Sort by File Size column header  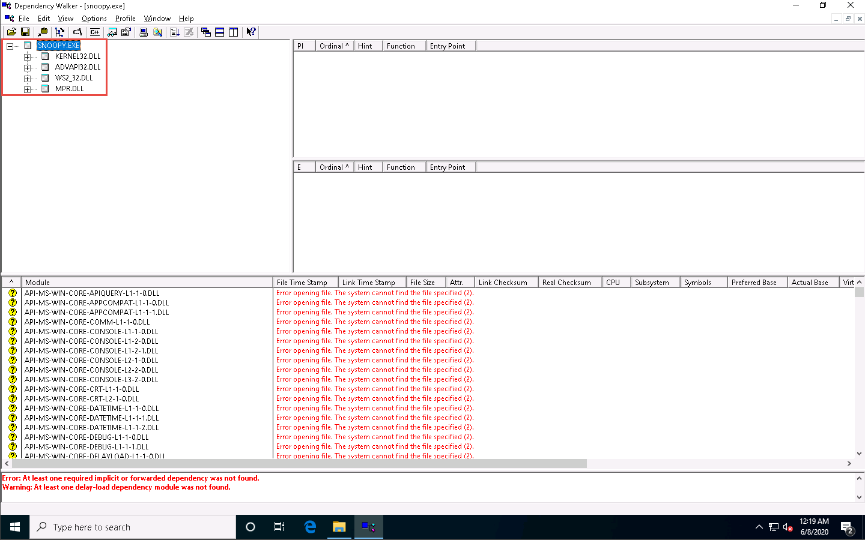point(426,283)
